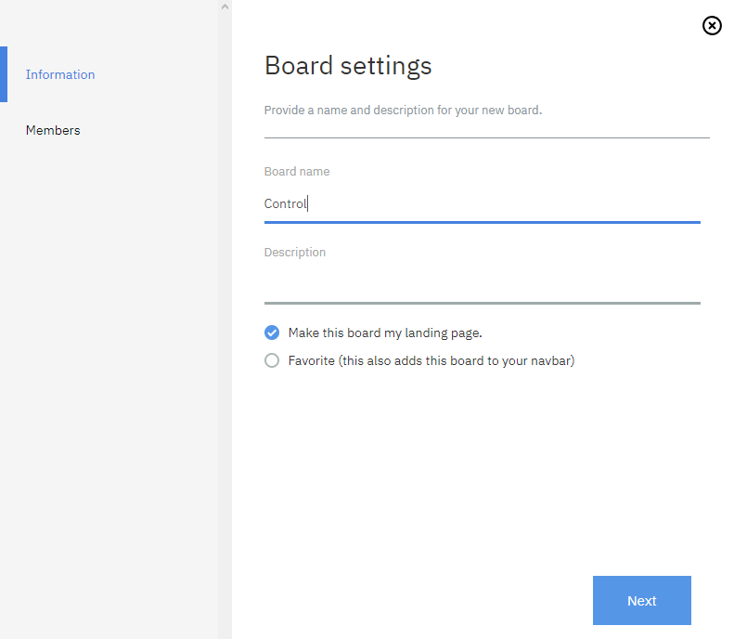Click the word Control in Board name
The height and width of the screenshot is (639, 734).
[285, 203]
